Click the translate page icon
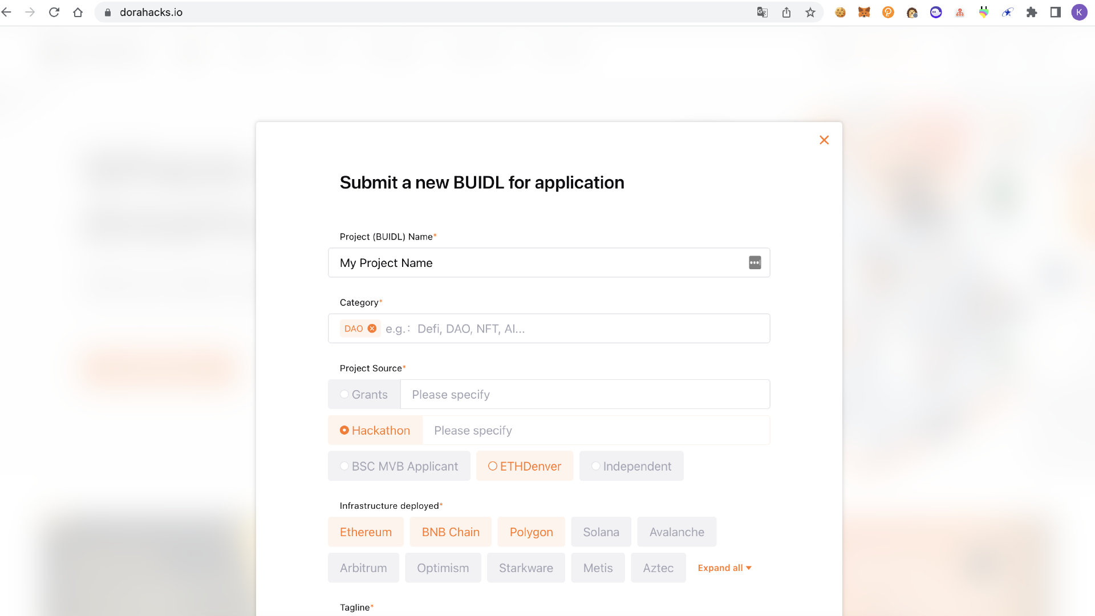Image resolution: width=1095 pixels, height=616 pixels. (x=762, y=13)
